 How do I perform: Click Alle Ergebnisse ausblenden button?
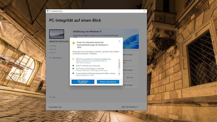click(x=83, y=82)
